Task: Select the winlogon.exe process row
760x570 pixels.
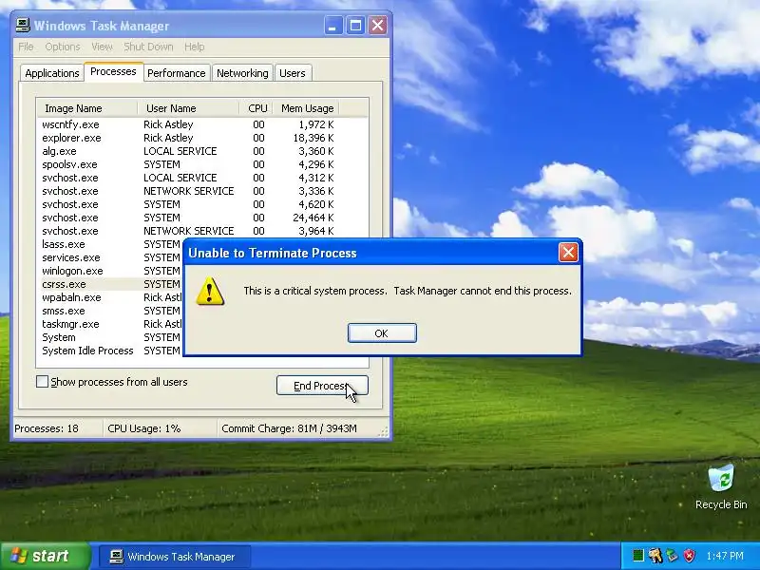Action: 110,271
